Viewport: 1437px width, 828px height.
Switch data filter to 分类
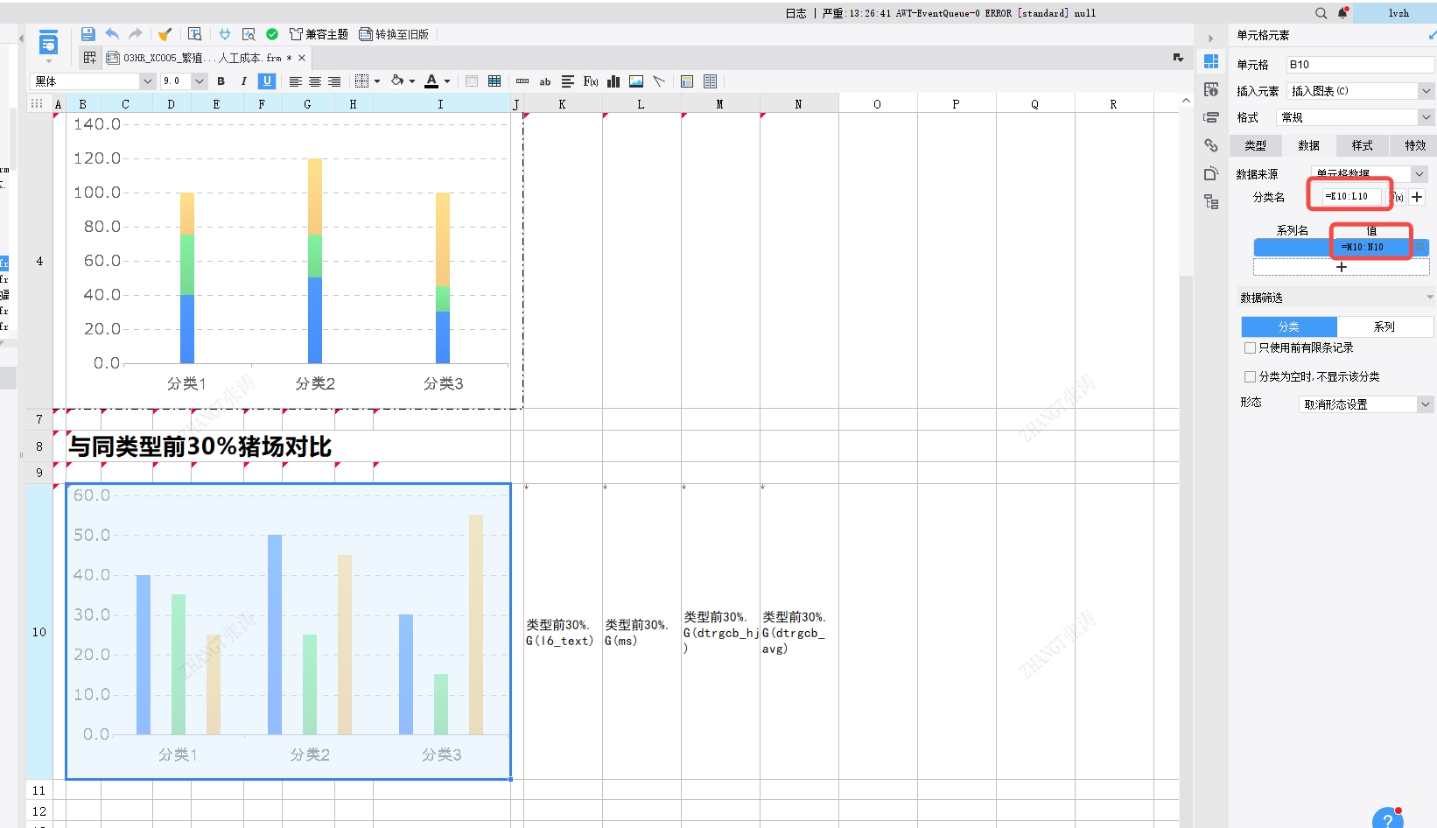point(1289,326)
